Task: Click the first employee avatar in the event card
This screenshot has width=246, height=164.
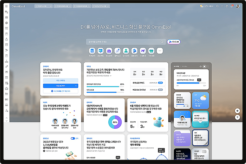Action: [55, 121]
